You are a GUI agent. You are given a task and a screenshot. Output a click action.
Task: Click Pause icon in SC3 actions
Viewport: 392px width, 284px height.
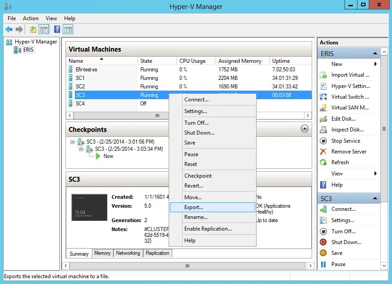[323, 264]
